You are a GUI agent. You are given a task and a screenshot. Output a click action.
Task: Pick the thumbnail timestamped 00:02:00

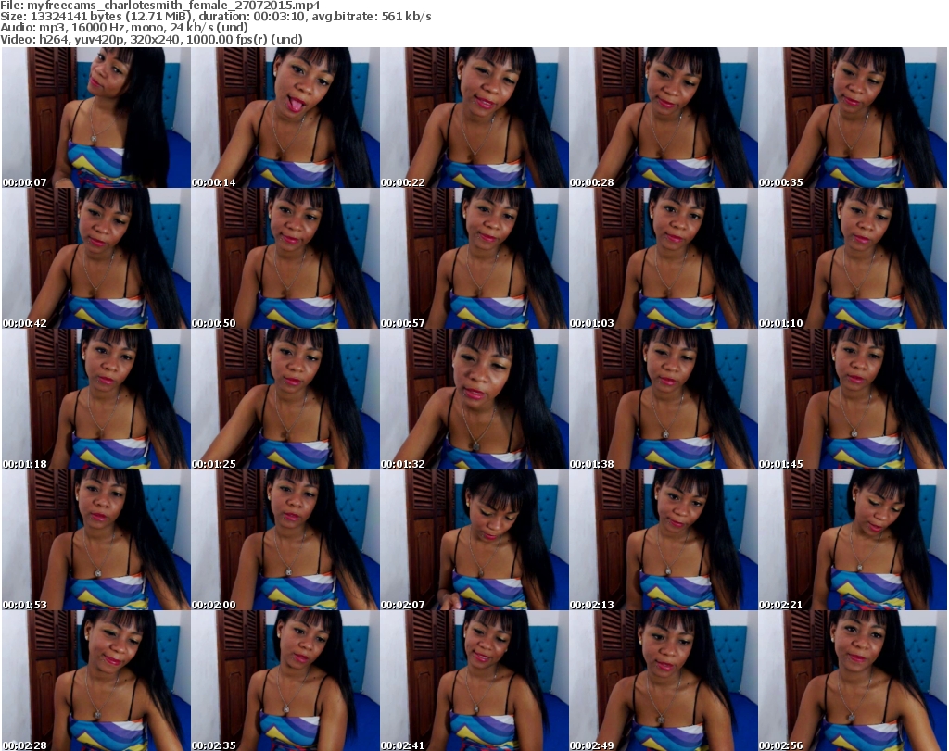285,540
